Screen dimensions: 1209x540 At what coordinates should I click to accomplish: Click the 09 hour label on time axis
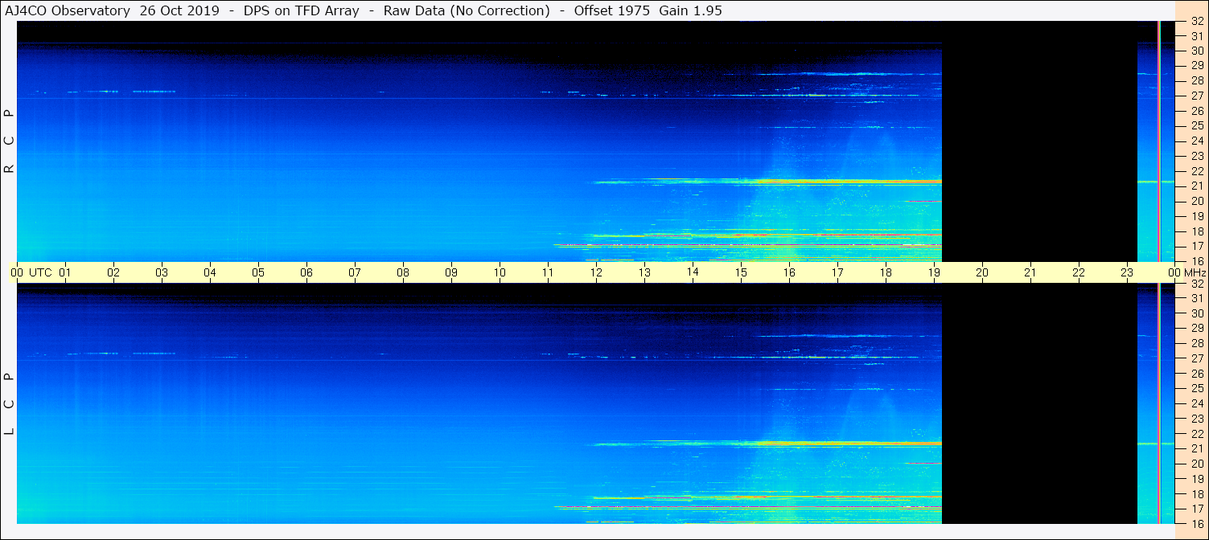coord(451,272)
